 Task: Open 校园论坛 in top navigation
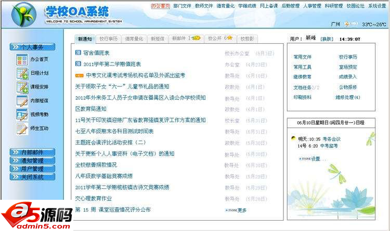355,6
